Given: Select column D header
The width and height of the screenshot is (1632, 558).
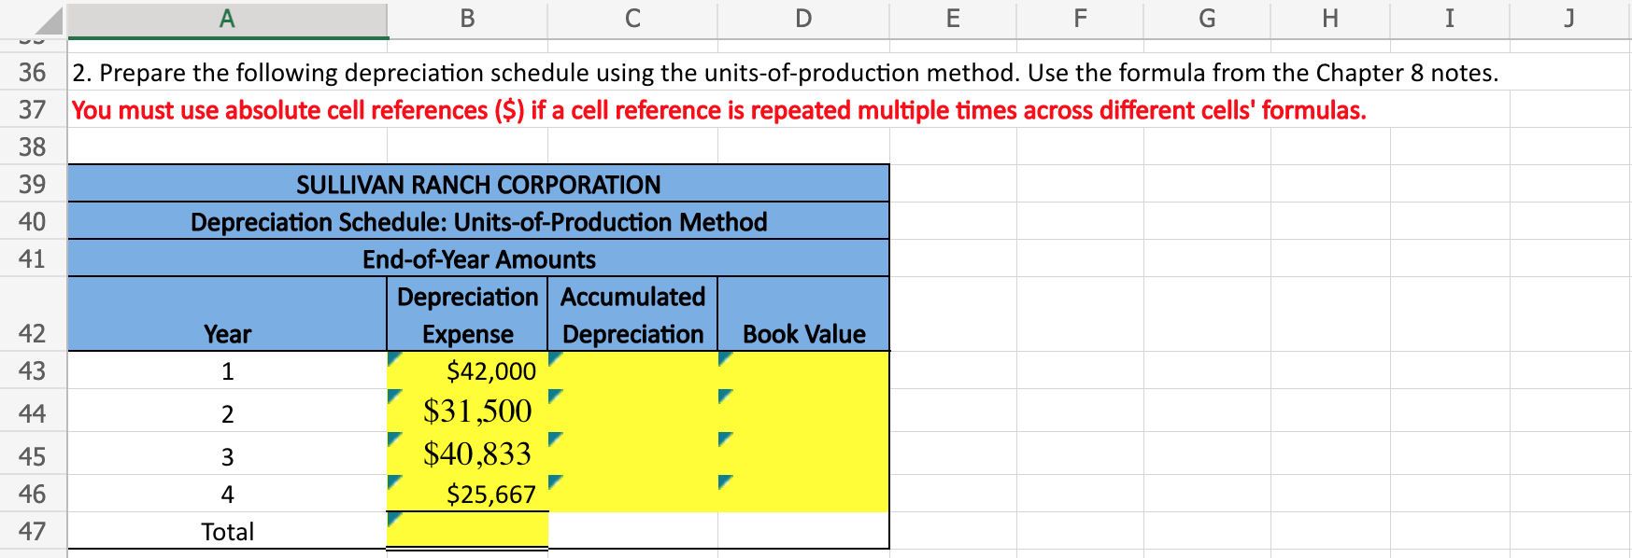Looking at the screenshot, I should 803,19.
